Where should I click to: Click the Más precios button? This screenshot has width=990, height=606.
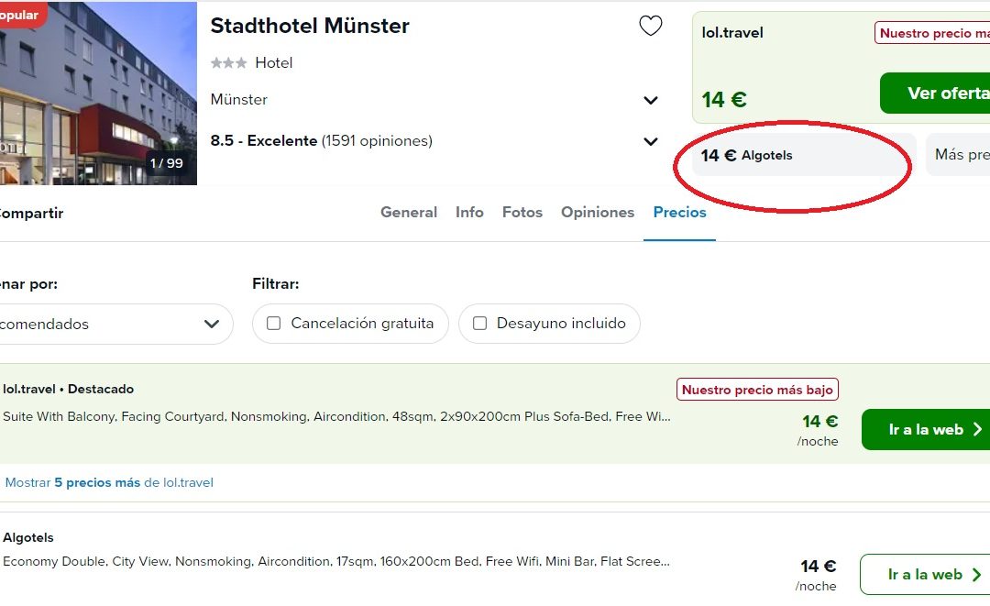(x=959, y=155)
